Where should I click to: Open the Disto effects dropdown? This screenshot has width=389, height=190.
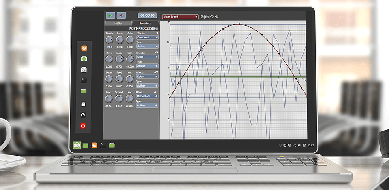(147, 57)
